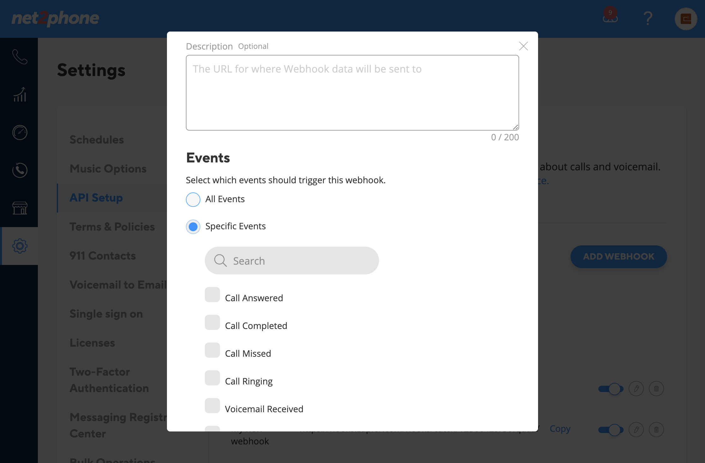Toggle the first webhook enable switch
The height and width of the screenshot is (463, 705).
pyautogui.click(x=611, y=389)
